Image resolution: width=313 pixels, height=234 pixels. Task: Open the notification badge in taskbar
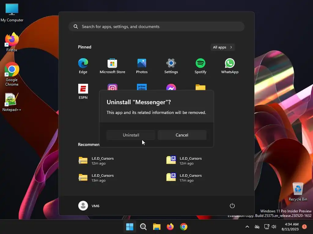(304, 227)
